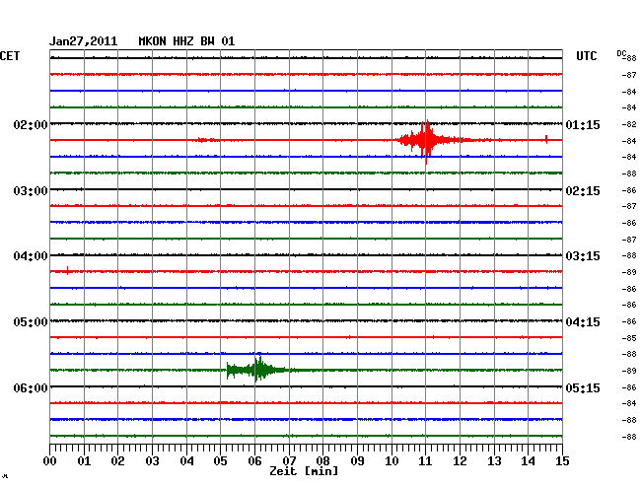The width and height of the screenshot is (641, 487).
Task: Click the DC value -82
Action: tap(629, 124)
